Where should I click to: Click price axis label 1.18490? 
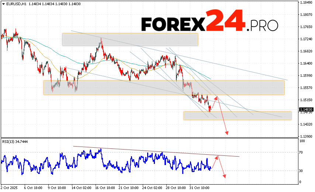point(306,3)
